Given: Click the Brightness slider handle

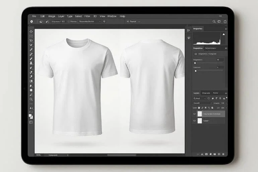Looking at the screenshot, I should 195,63.
